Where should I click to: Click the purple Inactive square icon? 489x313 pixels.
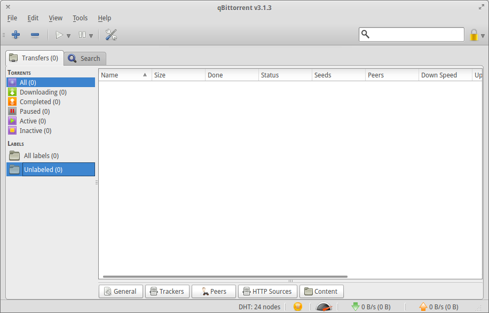pyautogui.click(x=12, y=131)
